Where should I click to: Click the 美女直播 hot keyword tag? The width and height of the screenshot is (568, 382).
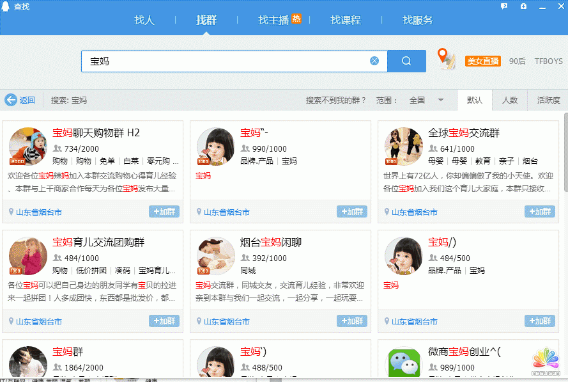(482, 61)
